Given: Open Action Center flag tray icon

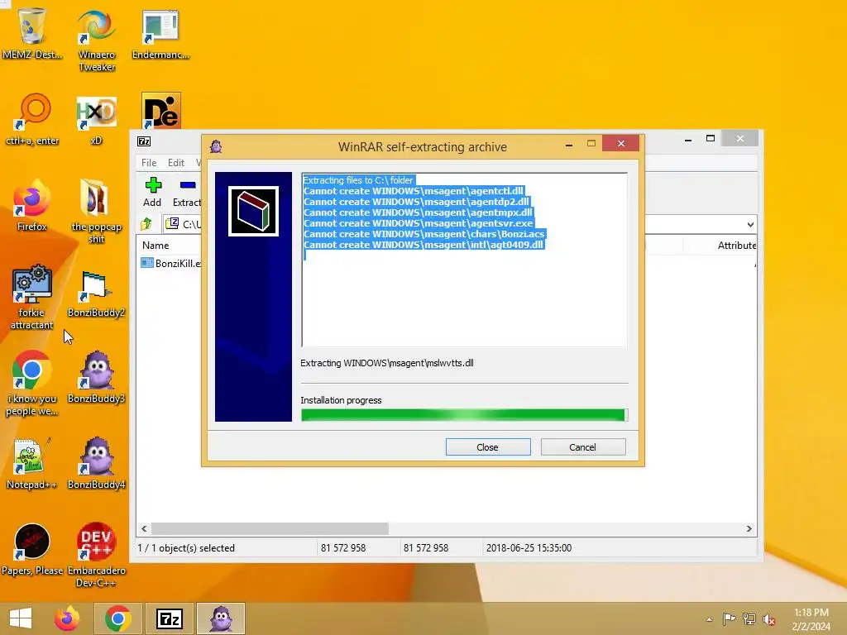Looking at the screenshot, I should tap(729, 618).
